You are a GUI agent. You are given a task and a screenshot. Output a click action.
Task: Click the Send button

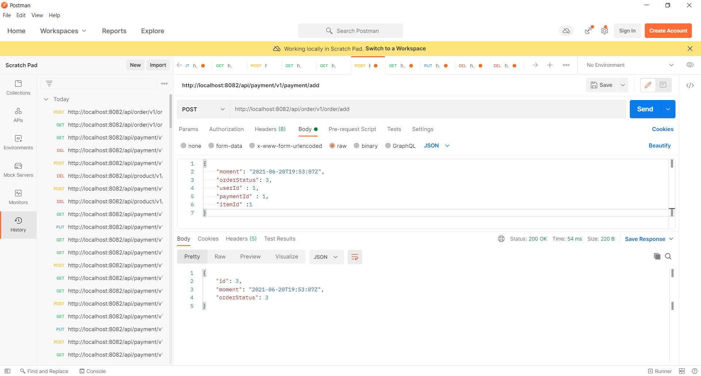(x=645, y=109)
